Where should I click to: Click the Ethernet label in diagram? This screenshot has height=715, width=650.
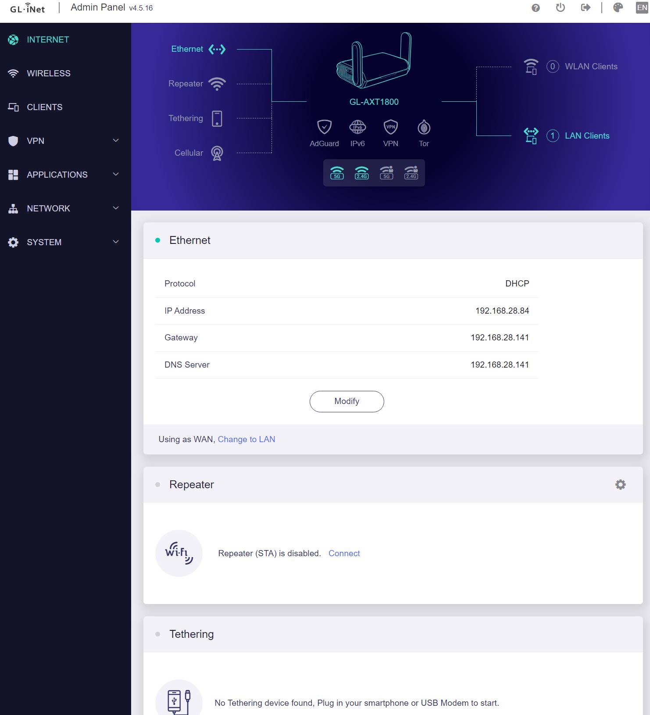pos(187,49)
